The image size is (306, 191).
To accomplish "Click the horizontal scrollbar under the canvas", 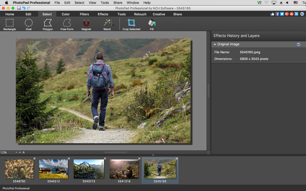I will [116, 152].
